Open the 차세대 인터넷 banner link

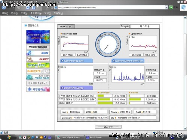pos(38,71)
